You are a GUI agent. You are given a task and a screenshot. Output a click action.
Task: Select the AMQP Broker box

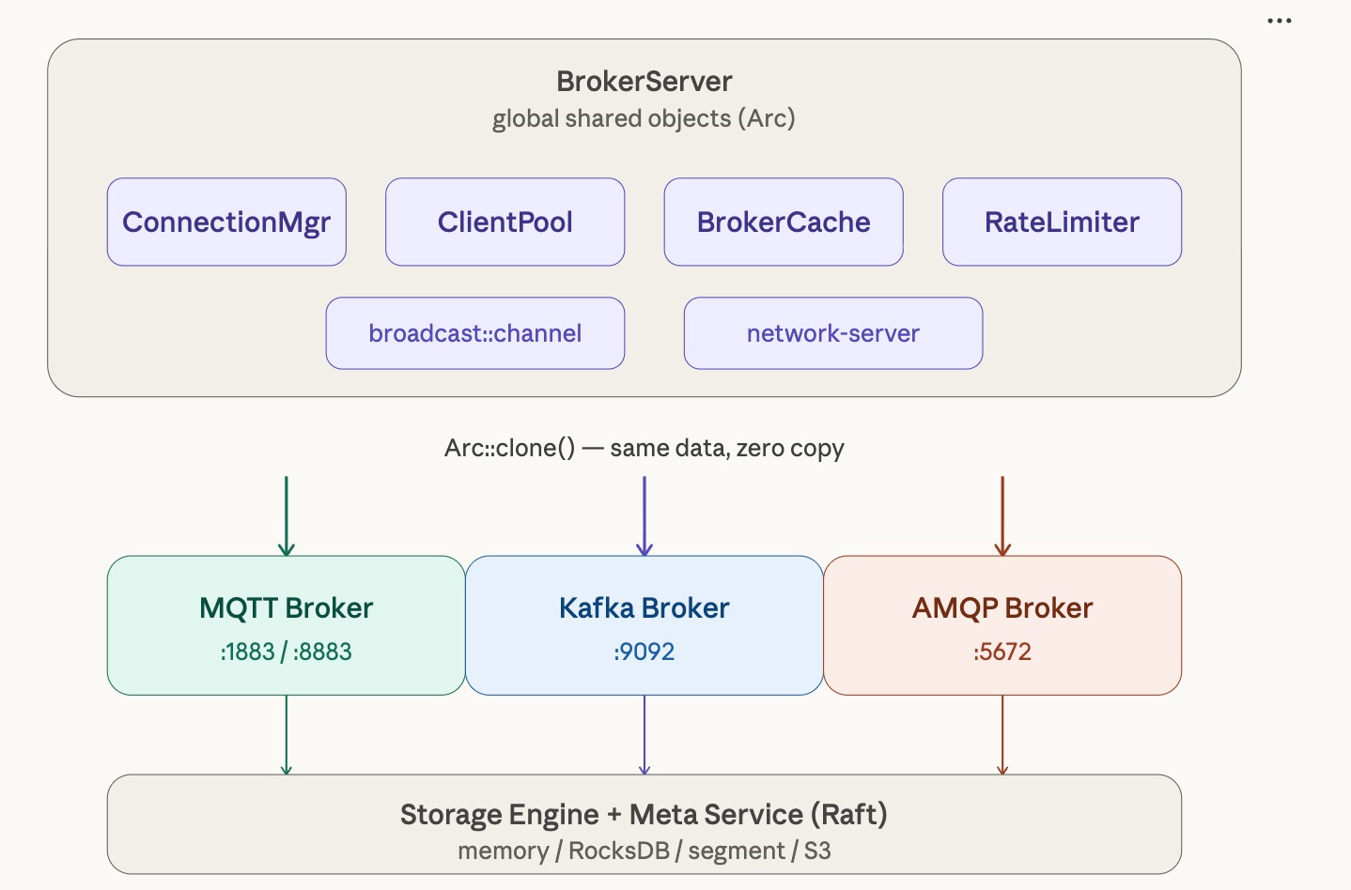[x=1002, y=625]
